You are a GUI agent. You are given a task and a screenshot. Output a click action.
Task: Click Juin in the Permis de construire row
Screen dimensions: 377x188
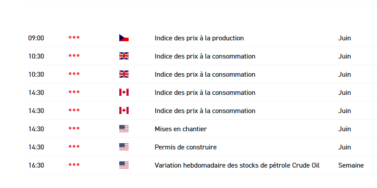344,147
